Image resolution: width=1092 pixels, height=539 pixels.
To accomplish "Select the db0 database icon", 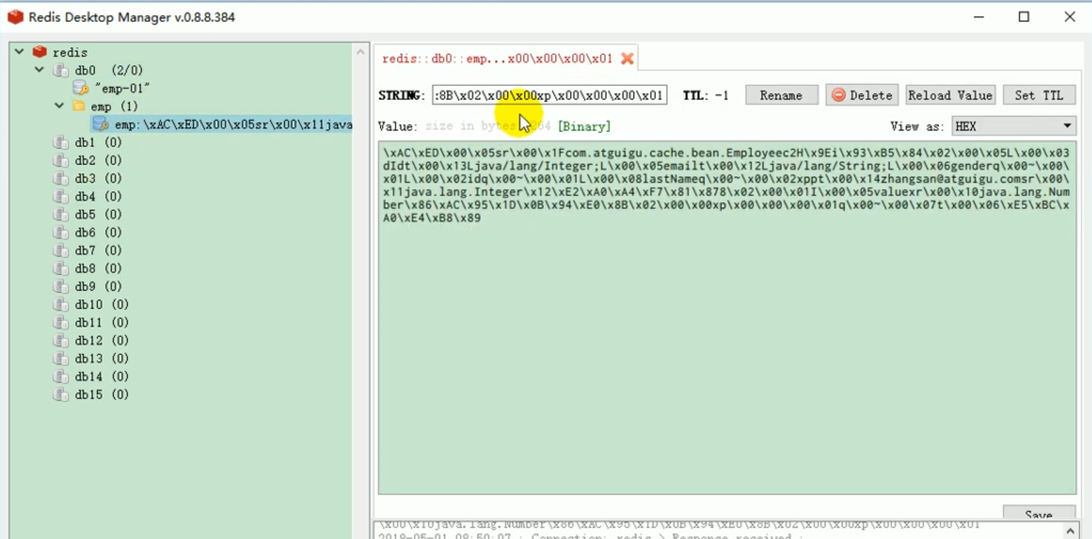I will [61, 70].
